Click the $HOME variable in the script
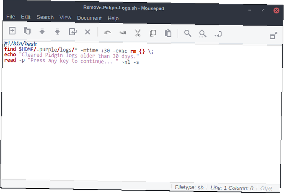Viewport: 284px width, 194px height. click(26, 49)
